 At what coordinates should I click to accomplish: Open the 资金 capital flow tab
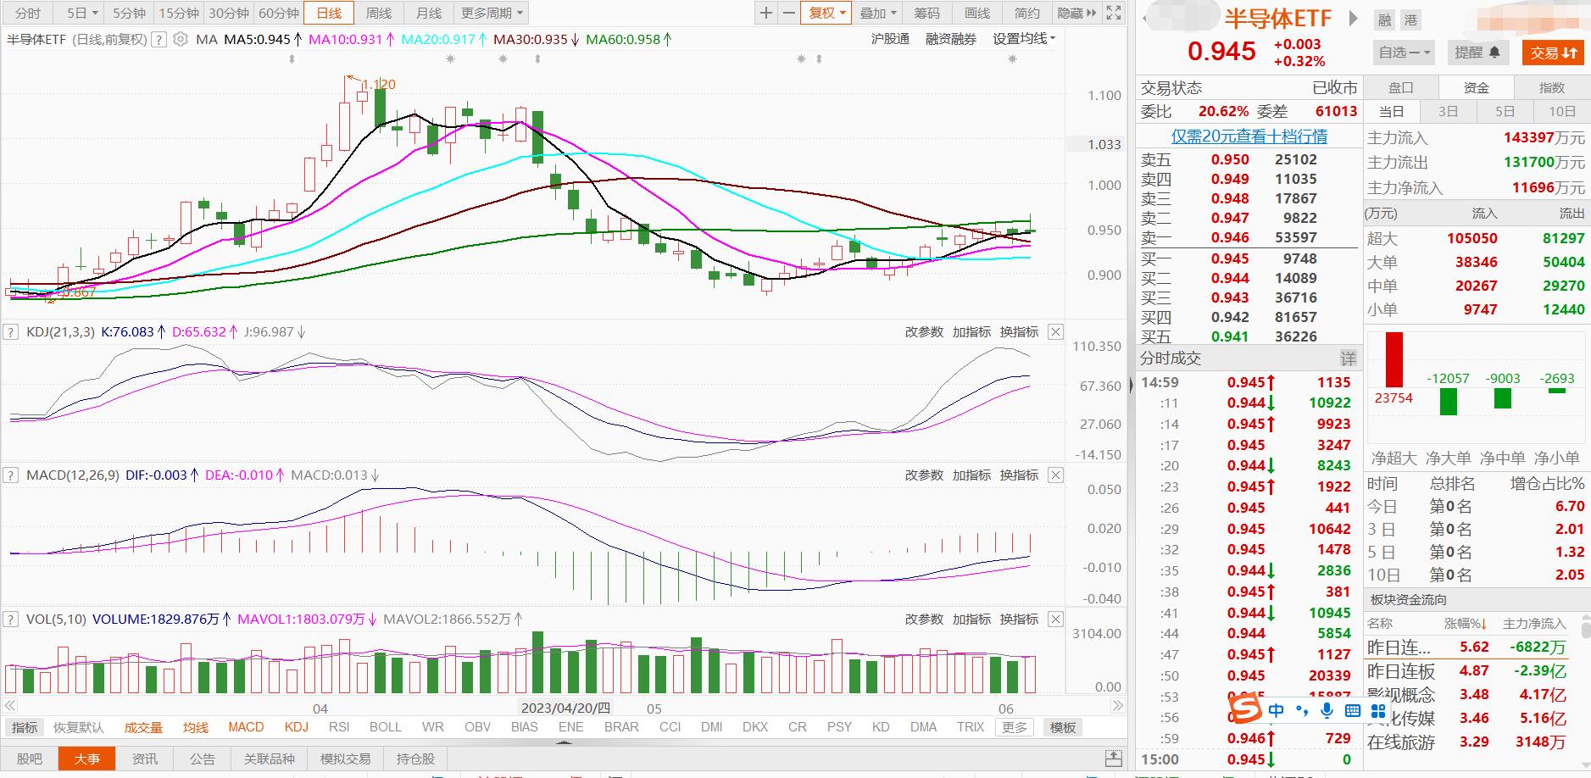pyautogui.click(x=1477, y=87)
